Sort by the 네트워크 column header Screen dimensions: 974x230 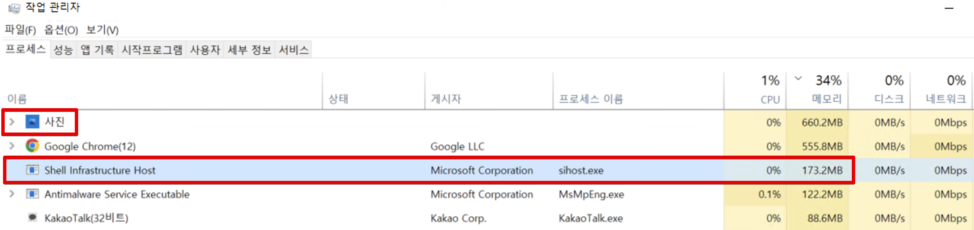pos(946,99)
